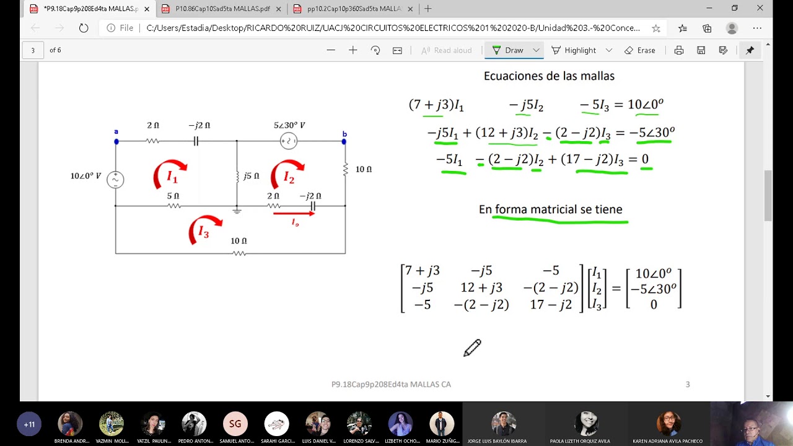
Task: Click the Save as icon
Action: click(x=723, y=50)
